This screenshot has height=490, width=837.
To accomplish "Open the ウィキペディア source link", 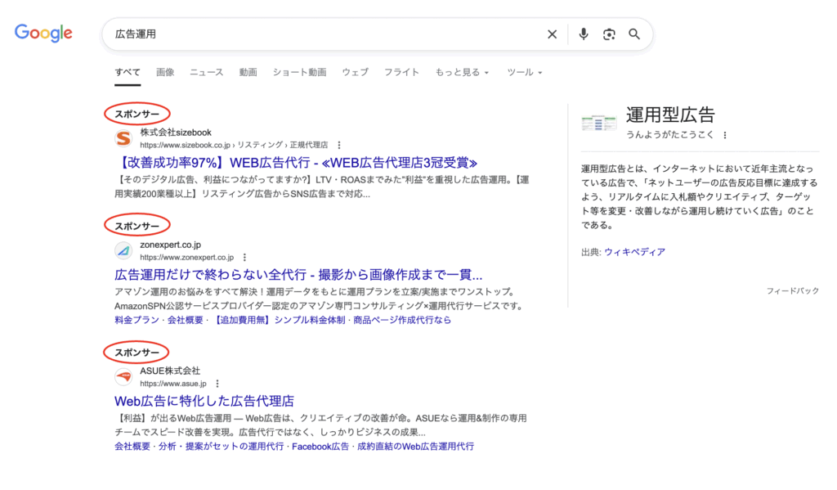I will click(634, 252).
